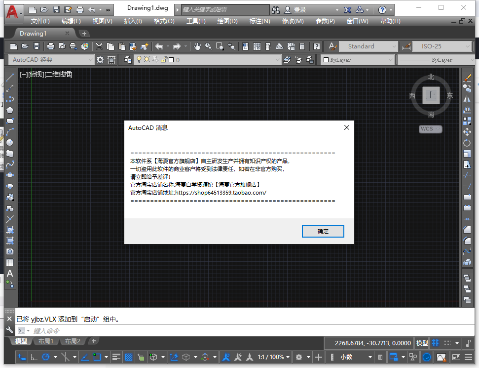Open the 1:1 / 100% annotation scale dropdown
Viewport: 479px width, 368px height.
(x=273, y=357)
